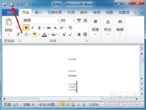The width and height of the screenshot is (146, 110).
Task: Apply the Text Effects glowing A icon
Action: 26,35
